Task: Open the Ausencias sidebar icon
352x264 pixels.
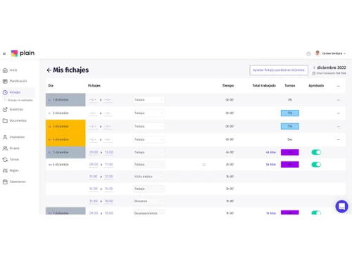Action: 5,110
